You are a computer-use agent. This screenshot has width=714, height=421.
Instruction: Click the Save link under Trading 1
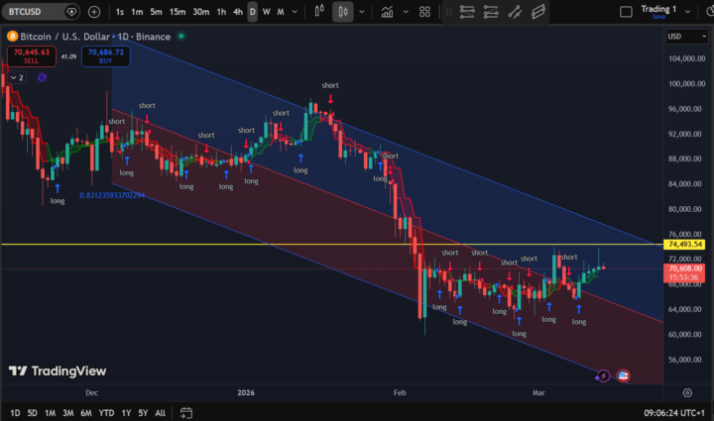658,17
